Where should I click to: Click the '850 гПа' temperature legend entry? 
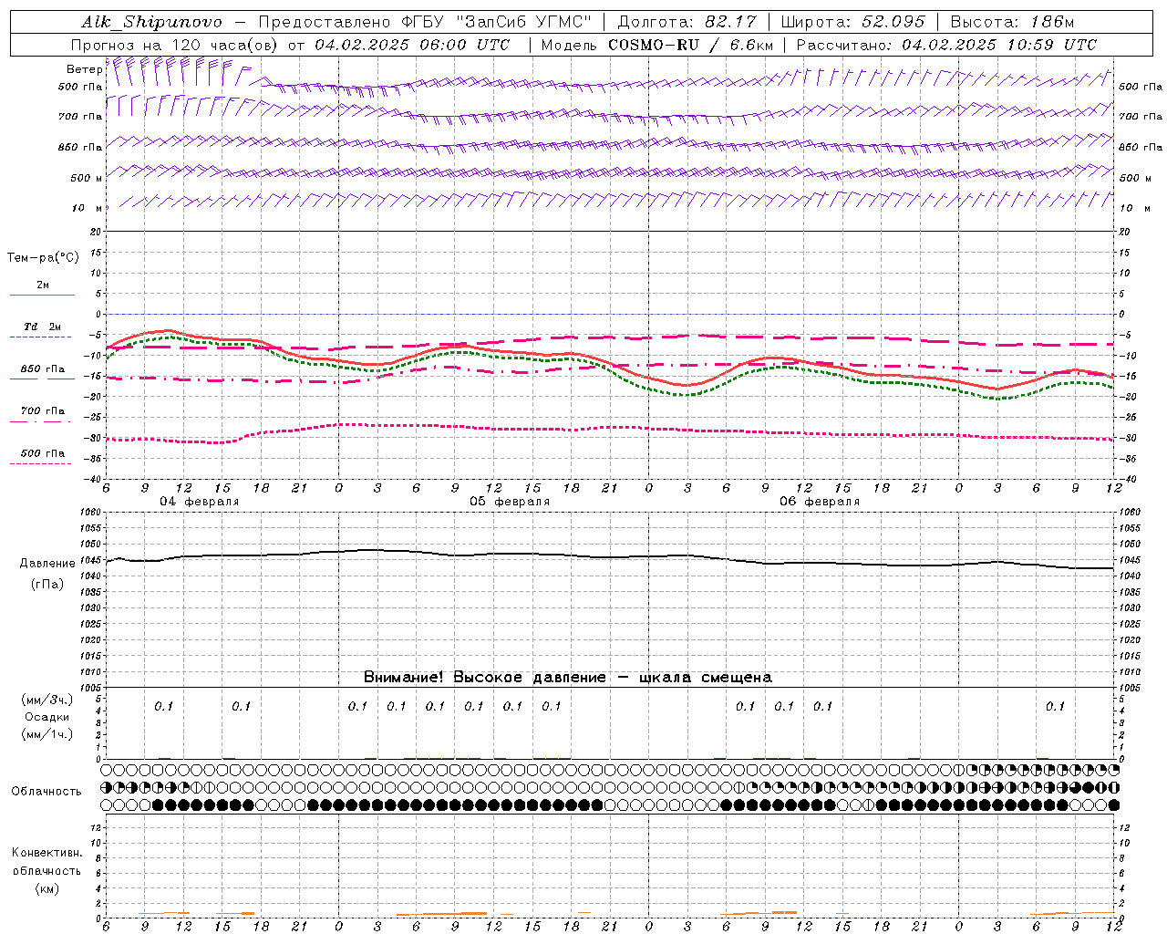(42, 373)
